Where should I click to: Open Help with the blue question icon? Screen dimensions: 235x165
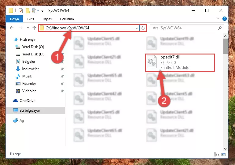[225, 19]
